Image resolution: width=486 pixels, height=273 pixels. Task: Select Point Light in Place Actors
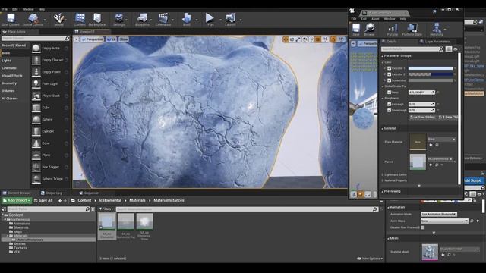click(x=49, y=84)
